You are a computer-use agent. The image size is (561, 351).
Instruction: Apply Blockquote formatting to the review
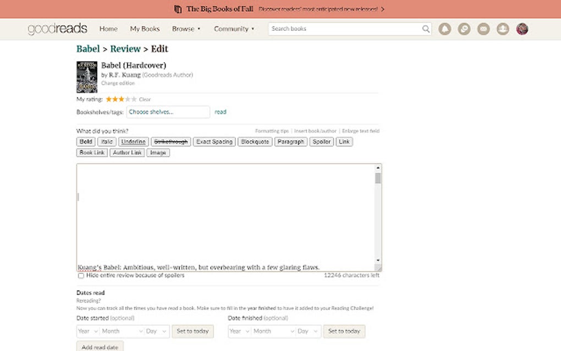[255, 141]
